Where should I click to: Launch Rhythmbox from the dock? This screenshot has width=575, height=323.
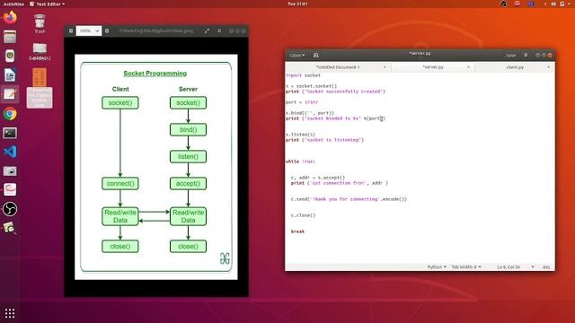coord(10,56)
